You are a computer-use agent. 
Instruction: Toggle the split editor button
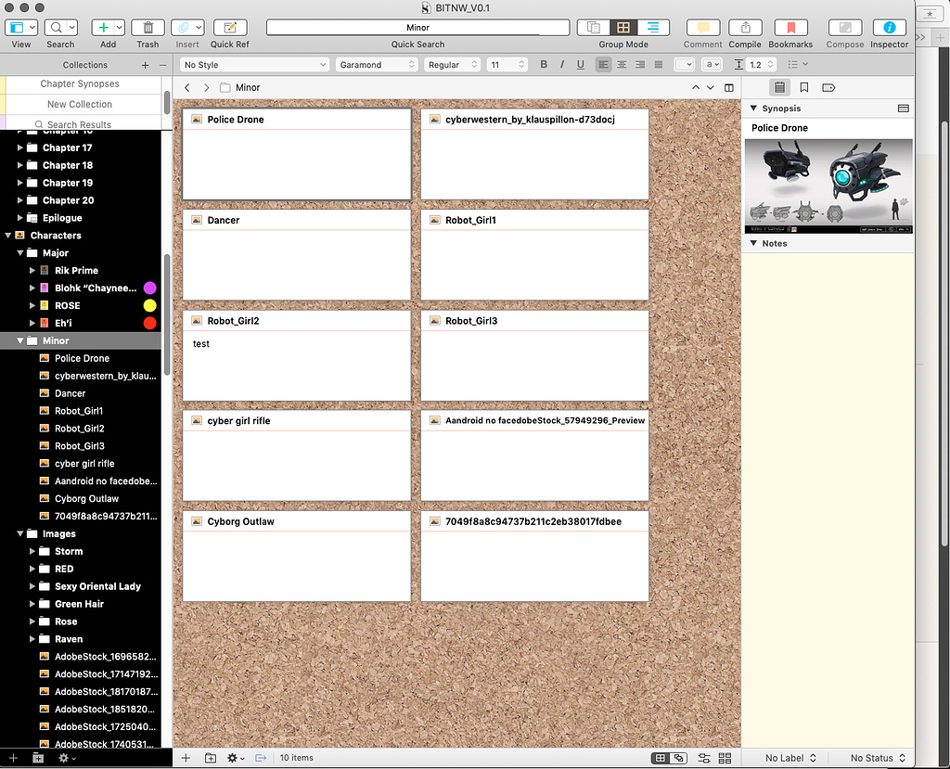pyautogui.click(x=729, y=87)
